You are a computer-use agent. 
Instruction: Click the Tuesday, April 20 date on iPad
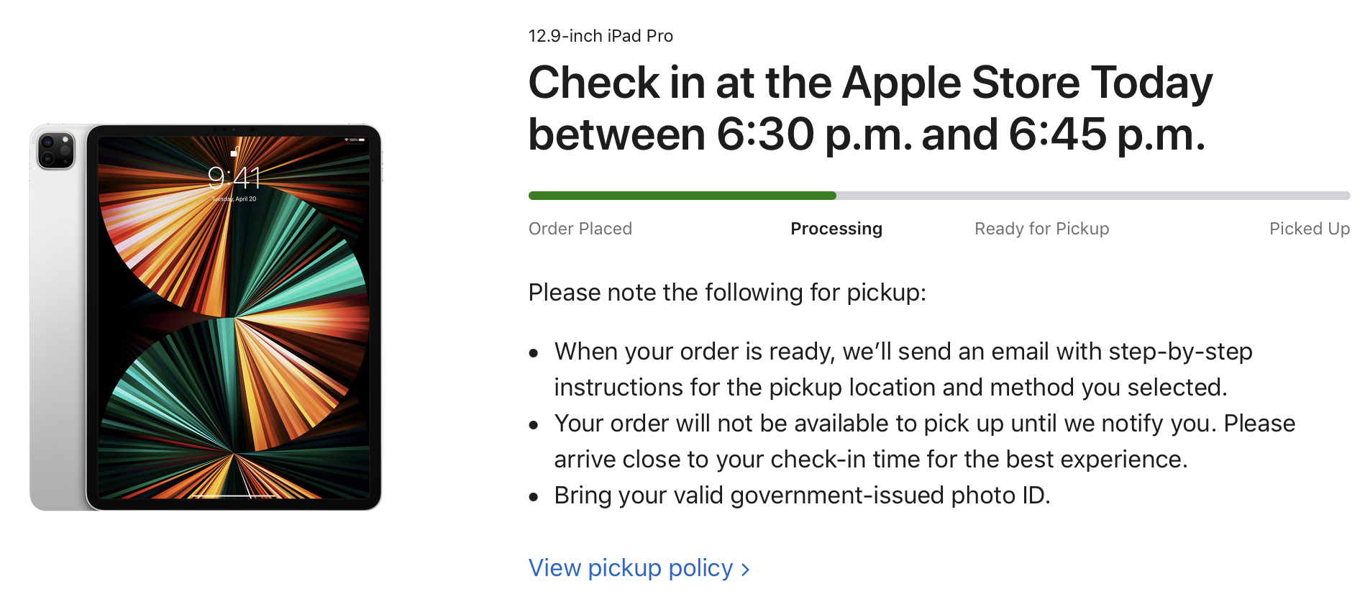[x=234, y=198]
